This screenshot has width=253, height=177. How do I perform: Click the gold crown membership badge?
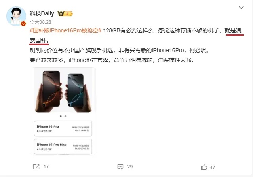click(x=65, y=14)
